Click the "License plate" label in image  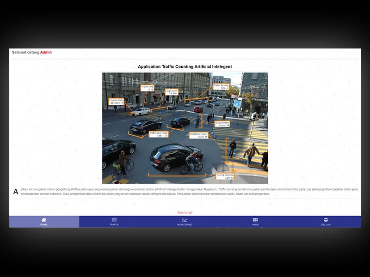[117, 101]
